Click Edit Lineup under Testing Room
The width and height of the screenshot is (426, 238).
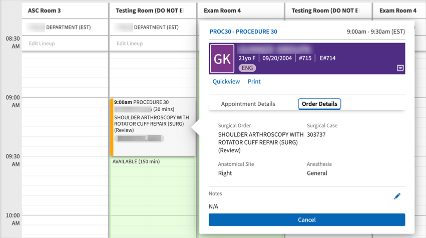(130, 44)
